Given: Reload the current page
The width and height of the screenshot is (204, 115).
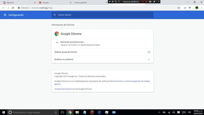Looking at the screenshot, I should 13,8.
